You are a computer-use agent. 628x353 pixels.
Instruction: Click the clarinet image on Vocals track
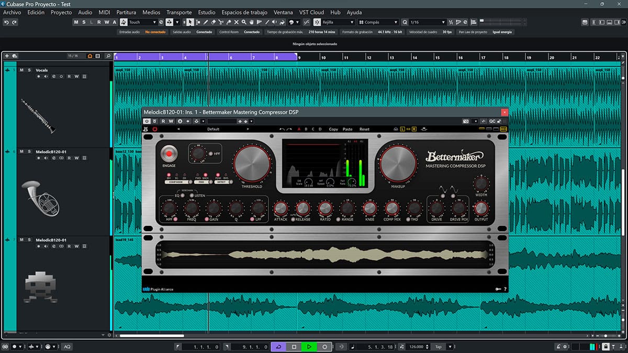[39, 115]
